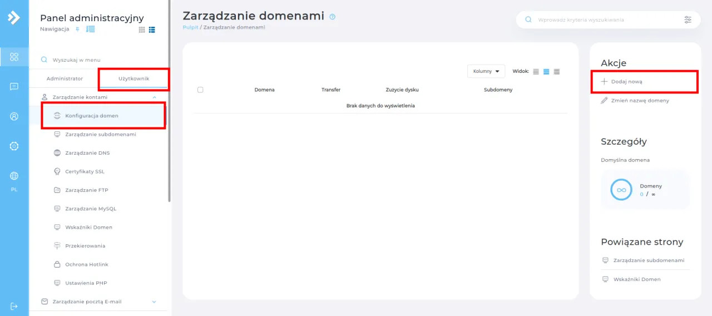Sort by the Subdomeny column header
This screenshot has height=316, width=712.
[498, 90]
